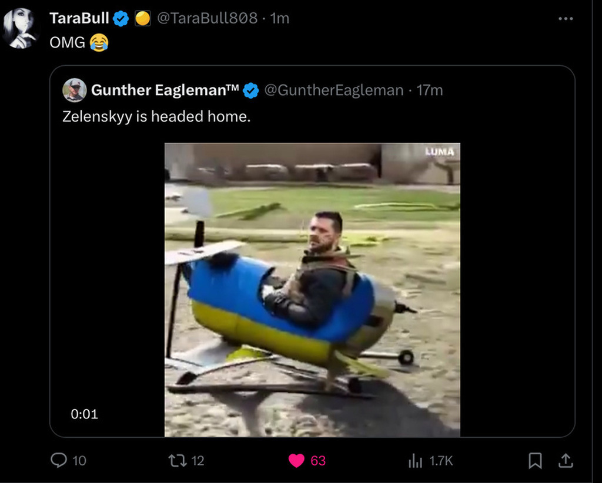The width and height of the screenshot is (602, 483).
Task: Open the TaraBull display name link
Action: (x=79, y=19)
